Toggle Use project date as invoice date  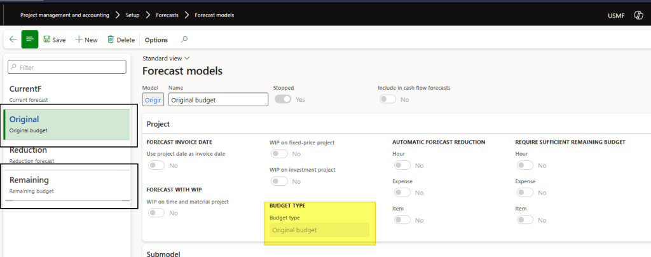coord(156,165)
